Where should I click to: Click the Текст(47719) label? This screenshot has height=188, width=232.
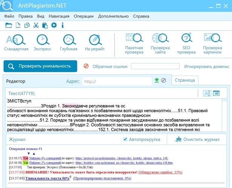point(22,93)
